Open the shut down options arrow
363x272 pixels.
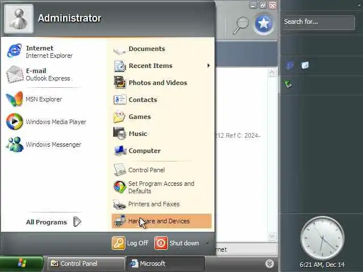click(207, 243)
